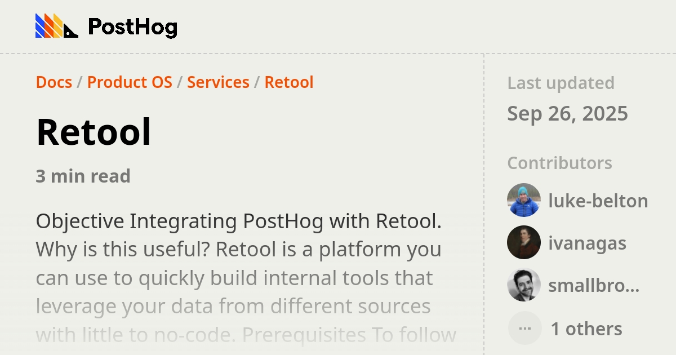Navigate to Product OS via breadcrumb

click(x=130, y=82)
